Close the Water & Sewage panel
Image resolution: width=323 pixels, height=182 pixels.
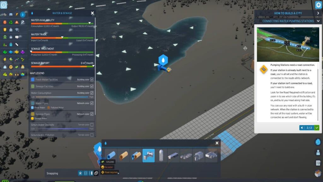click(92, 13)
